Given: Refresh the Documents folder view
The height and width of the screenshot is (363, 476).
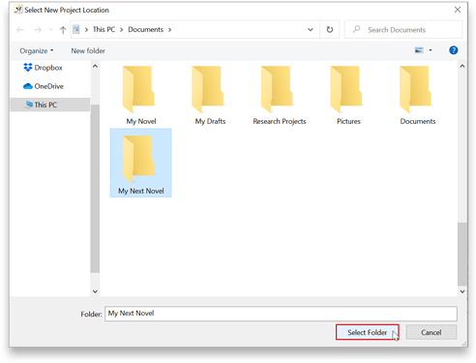Looking at the screenshot, I should click(x=330, y=30).
